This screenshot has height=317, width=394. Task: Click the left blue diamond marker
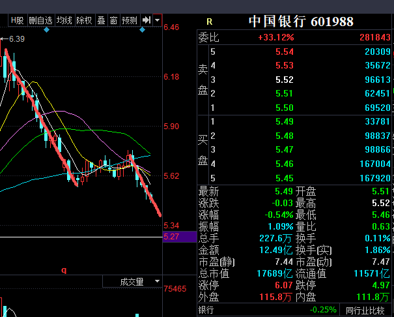(x=46, y=30)
